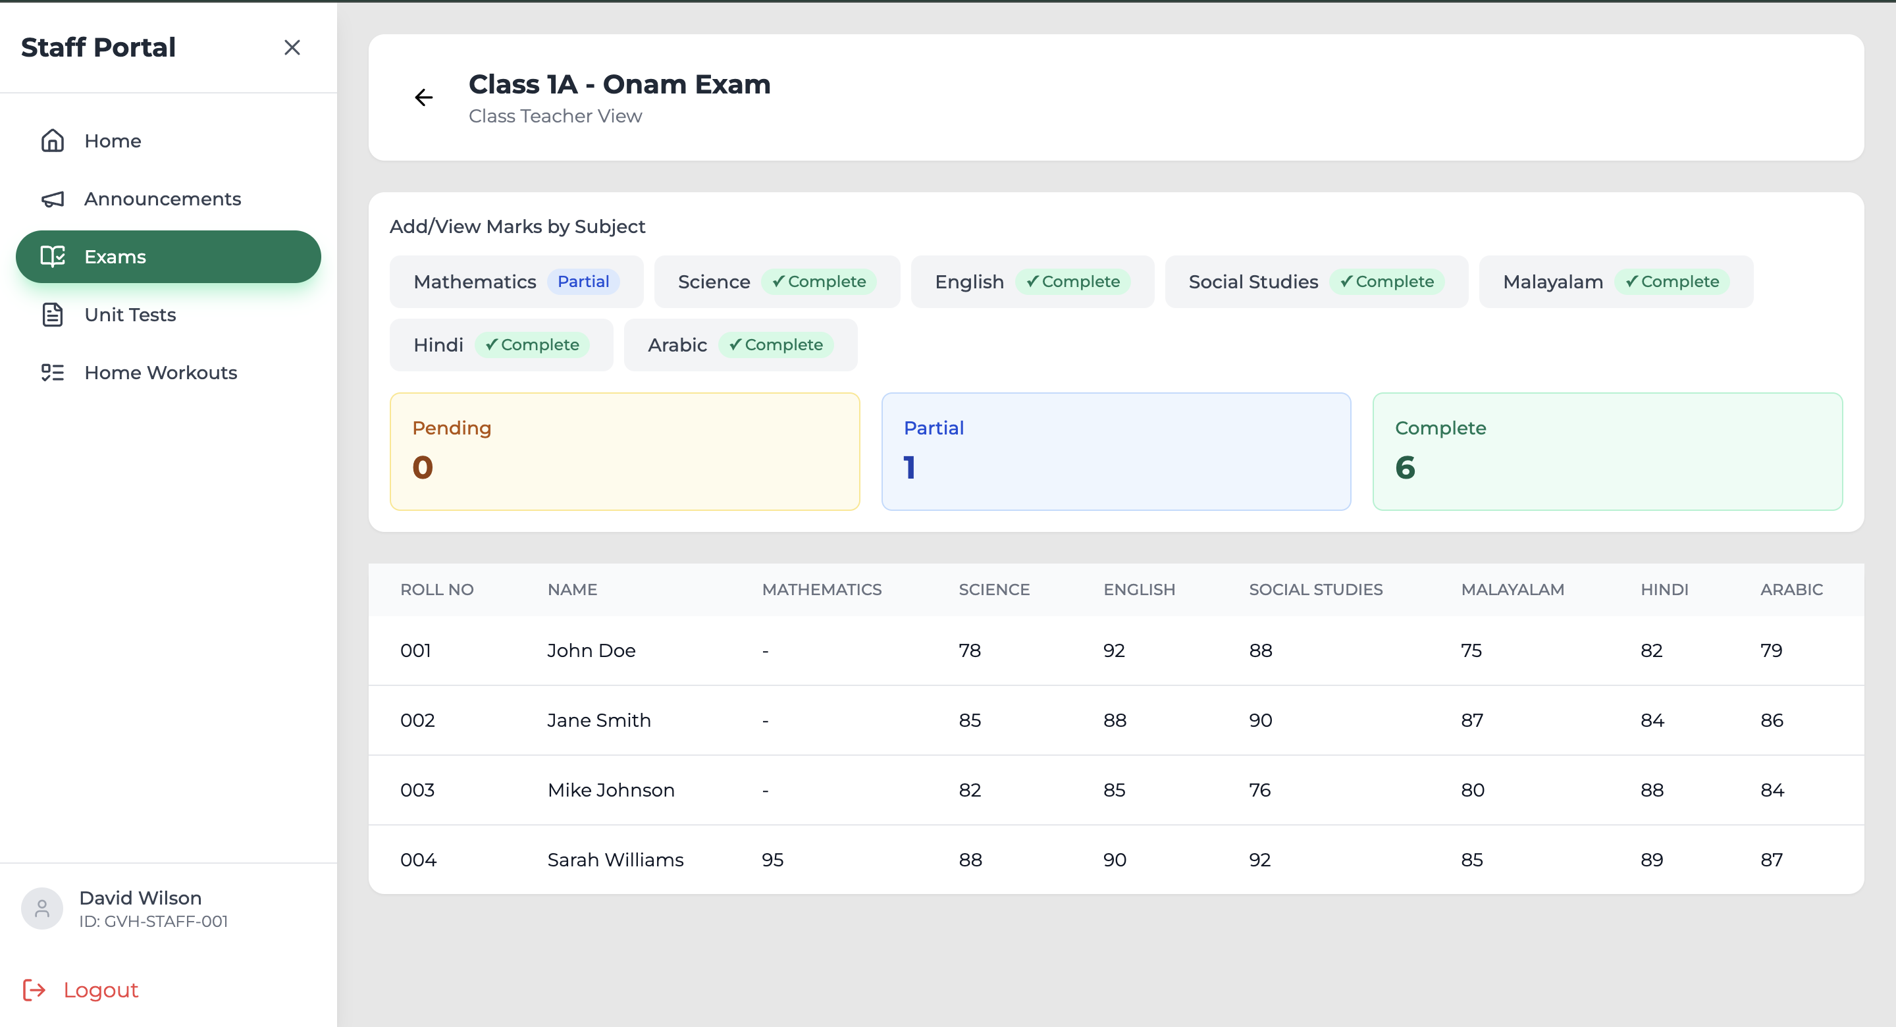Click the Unit Tests document icon

coord(52,315)
